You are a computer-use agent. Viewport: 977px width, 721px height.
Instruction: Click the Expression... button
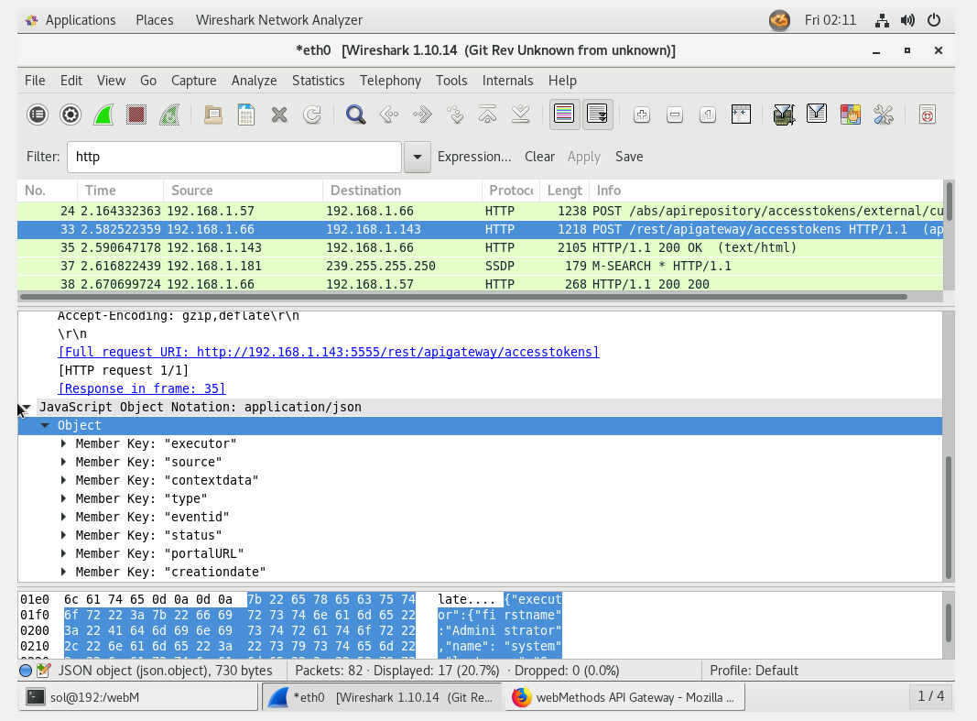(473, 157)
